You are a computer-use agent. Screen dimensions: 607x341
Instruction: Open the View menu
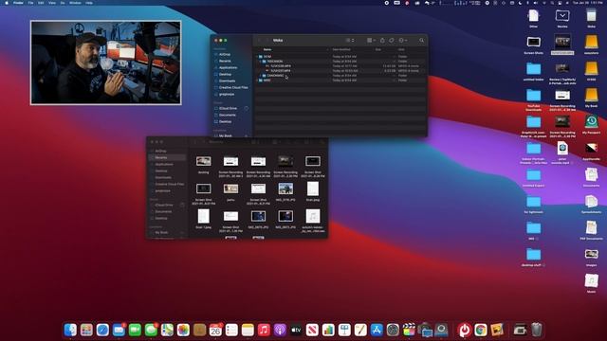[x=52, y=3]
